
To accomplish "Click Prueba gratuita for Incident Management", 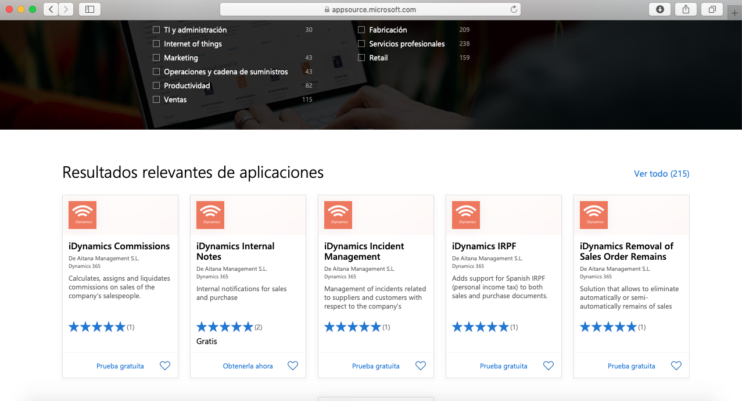I will (376, 366).
